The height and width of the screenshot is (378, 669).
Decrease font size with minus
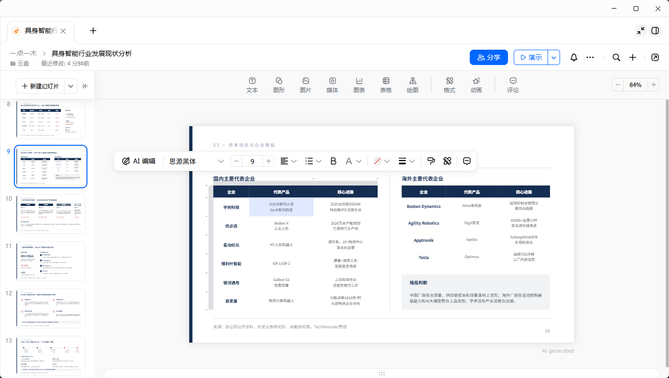point(237,161)
